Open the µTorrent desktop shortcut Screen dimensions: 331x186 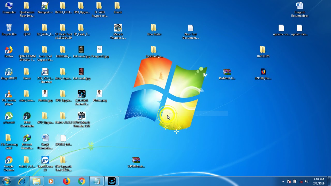(x=9, y=118)
